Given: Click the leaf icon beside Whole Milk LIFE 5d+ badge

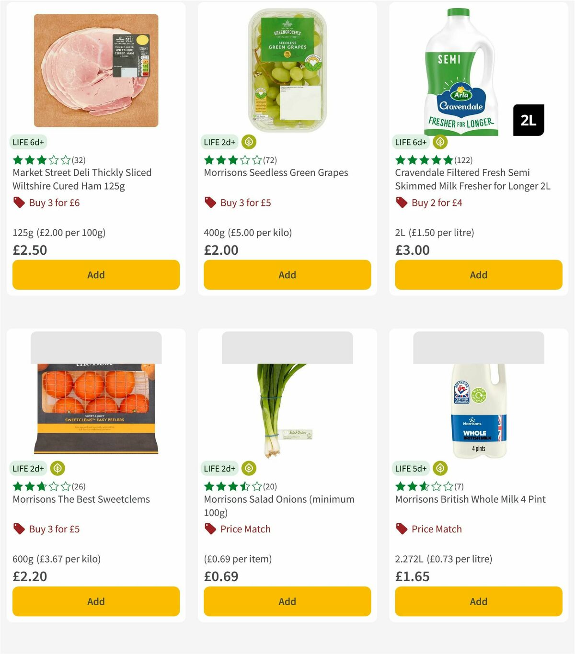Looking at the screenshot, I should [439, 468].
